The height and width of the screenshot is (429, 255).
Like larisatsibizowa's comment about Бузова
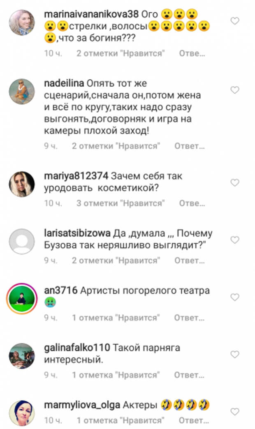[x=235, y=240]
